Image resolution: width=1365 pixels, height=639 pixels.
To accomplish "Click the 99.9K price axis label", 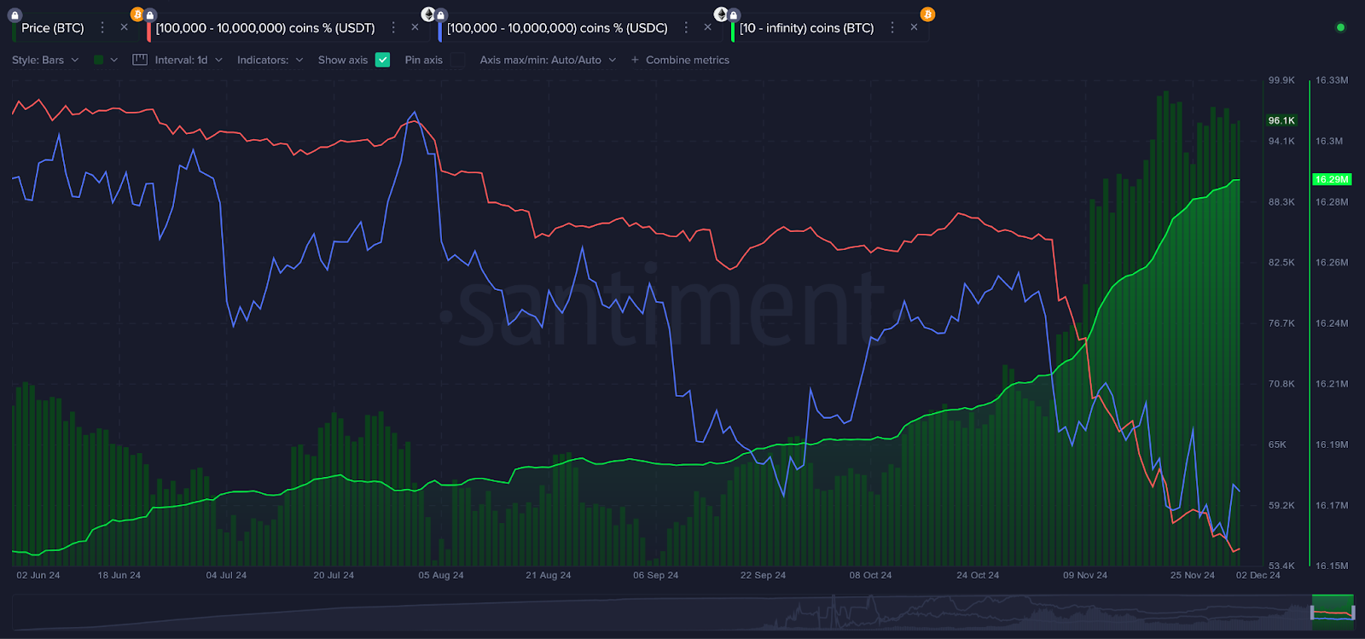I will point(1281,80).
